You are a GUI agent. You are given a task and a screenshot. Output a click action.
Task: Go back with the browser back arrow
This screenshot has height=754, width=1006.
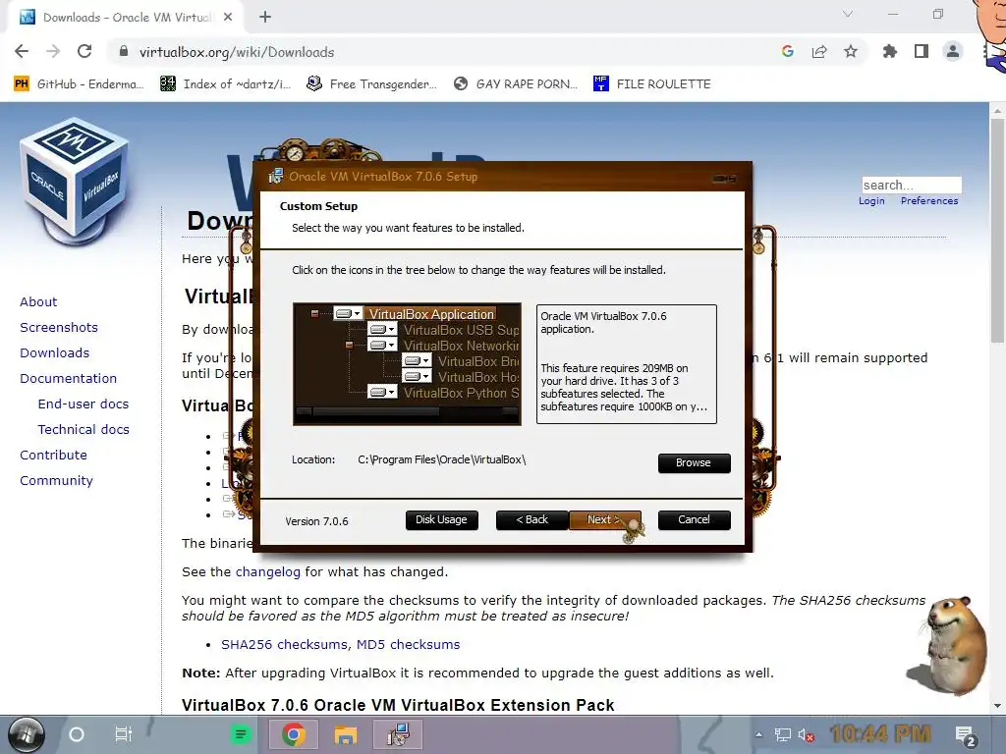22,52
